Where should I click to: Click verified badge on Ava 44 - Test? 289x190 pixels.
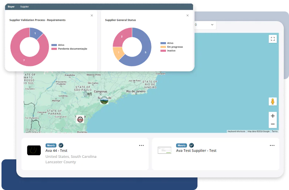61,145
